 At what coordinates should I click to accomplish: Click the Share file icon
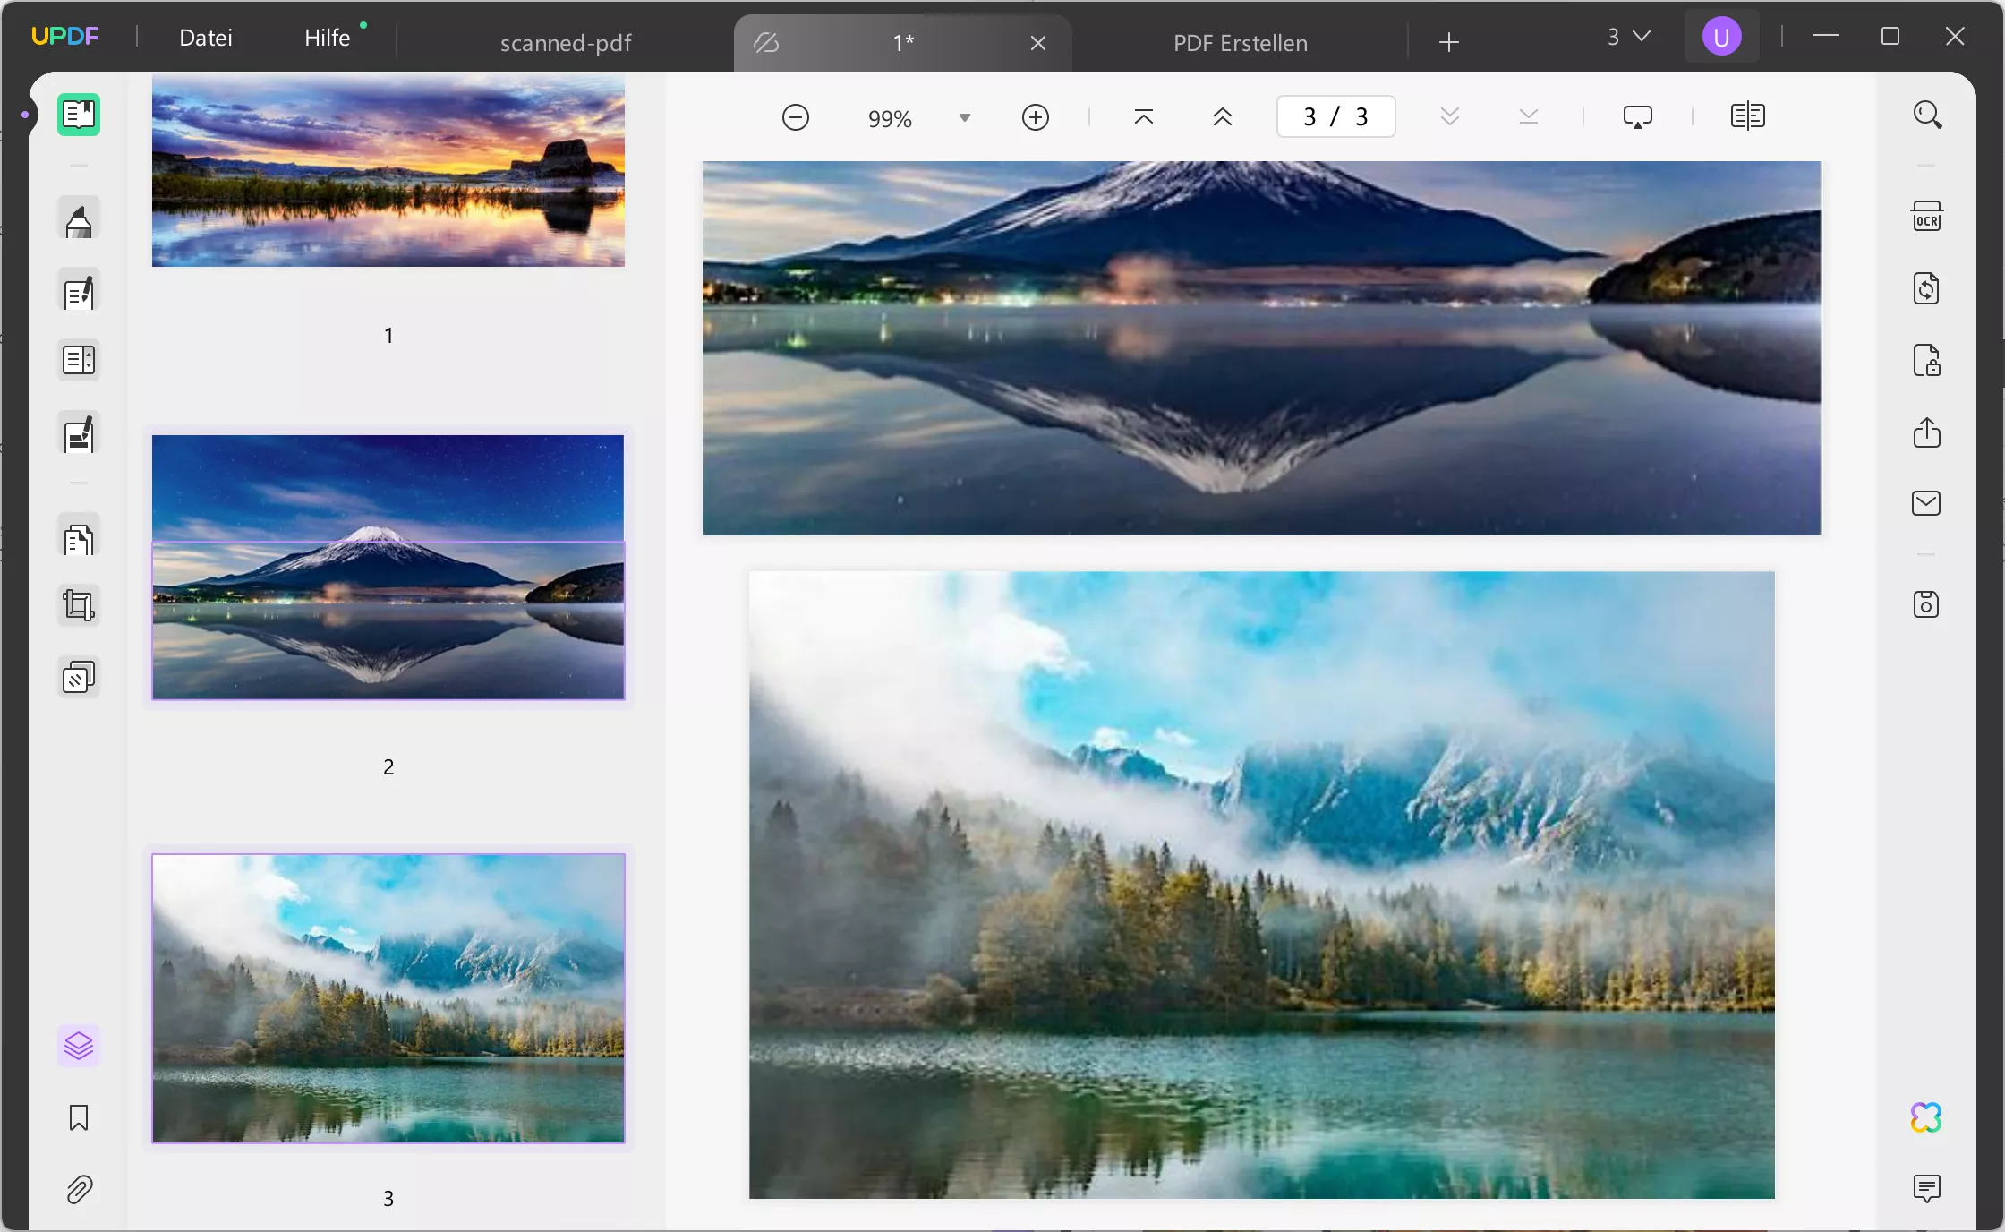(1926, 432)
